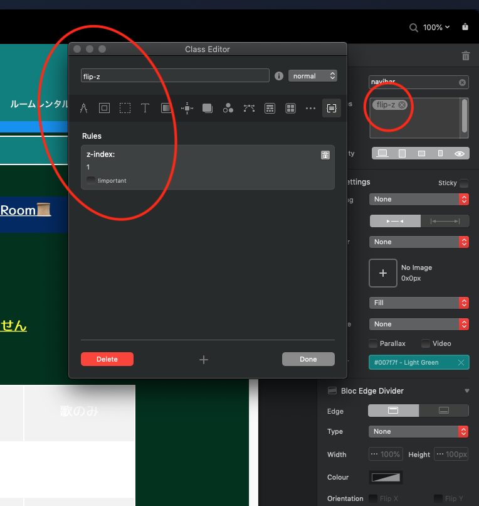Remove the flip-z class tag

402,105
